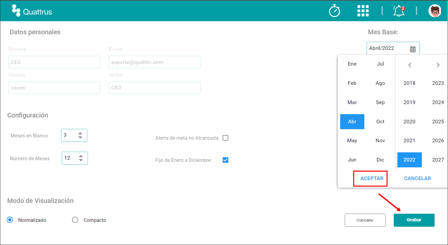Select month Dic in picker
Viewport: 448px width, 245px height.
pyautogui.click(x=380, y=160)
